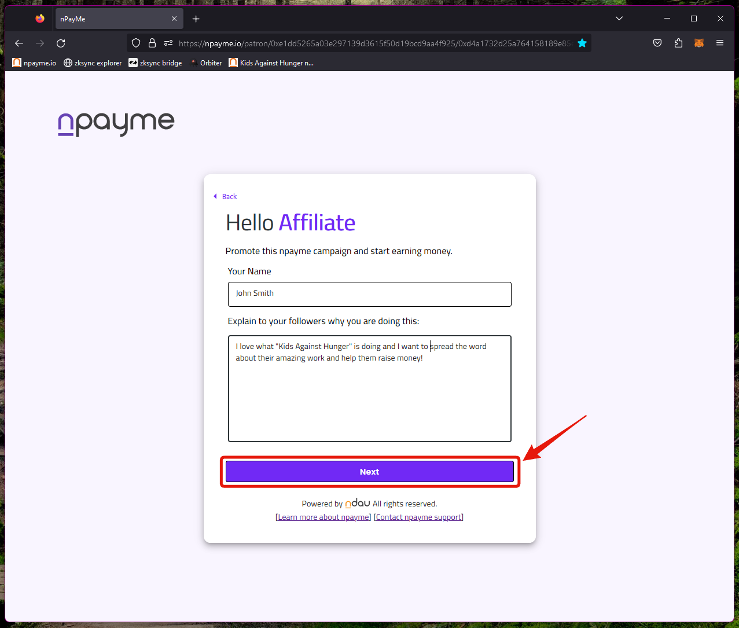Viewport: 739px width, 628px height.
Task: Click the explanation message text area
Action: (370, 388)
